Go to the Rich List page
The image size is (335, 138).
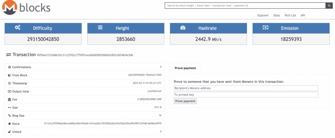pos(290,15)
